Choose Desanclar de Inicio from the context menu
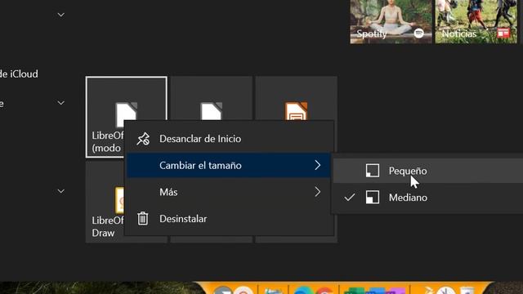 click(x=229, y=139)
